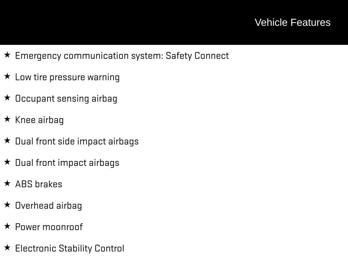
Task: Click the Power moonroof feature text
Action: [49, 227]
